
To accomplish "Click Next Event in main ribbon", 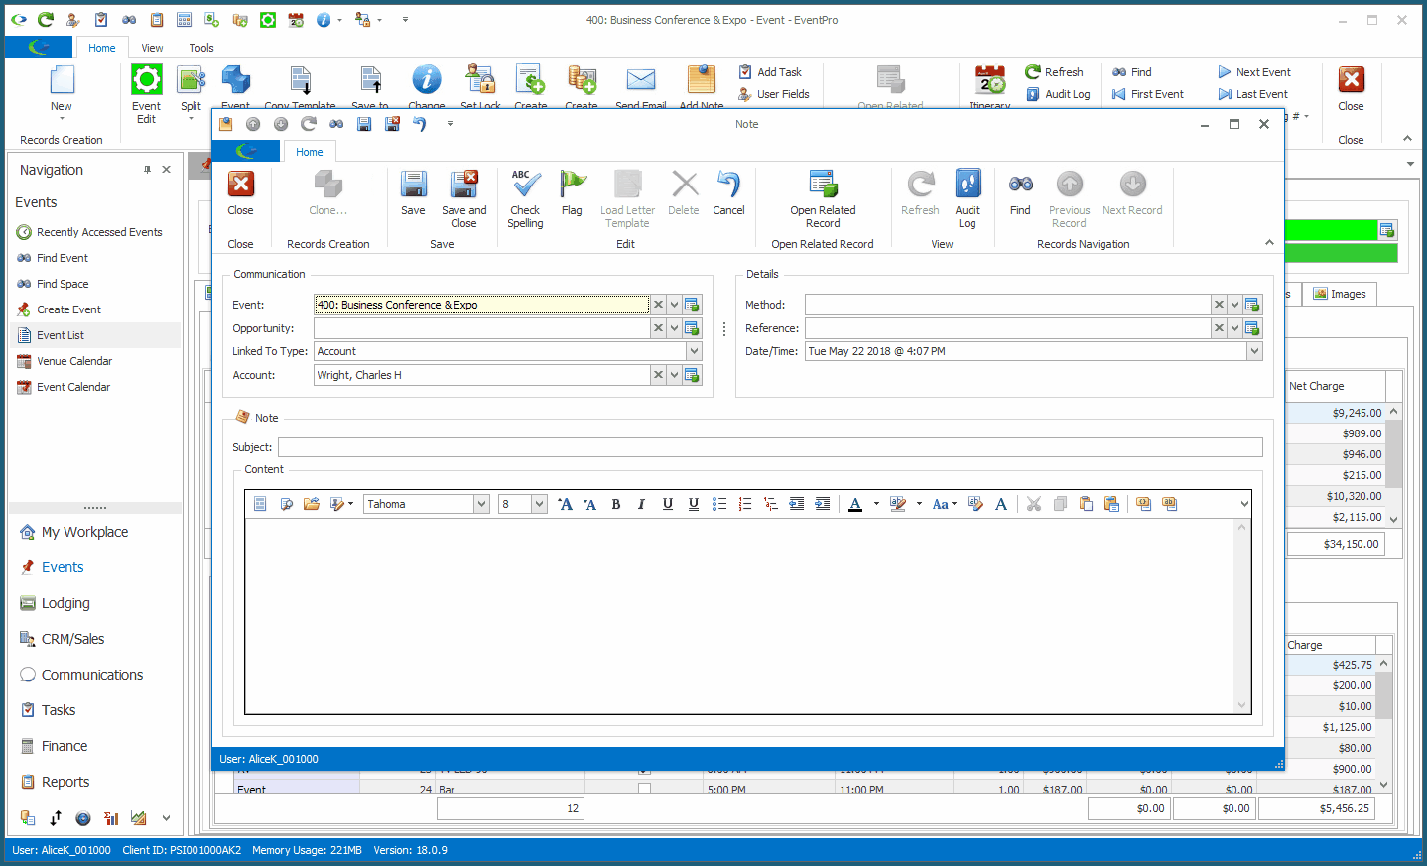I will (1254, 72).
